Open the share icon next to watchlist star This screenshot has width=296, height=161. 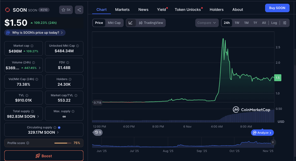click(79, 10)
